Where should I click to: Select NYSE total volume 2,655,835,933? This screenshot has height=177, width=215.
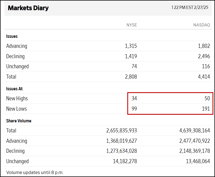click(122, 131)
